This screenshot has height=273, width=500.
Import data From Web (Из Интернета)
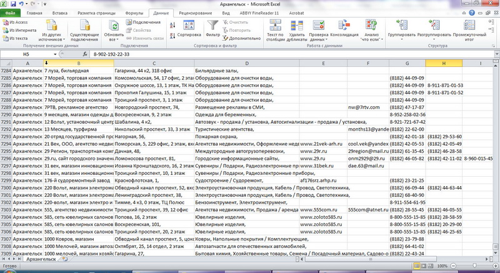pos(19,30)
